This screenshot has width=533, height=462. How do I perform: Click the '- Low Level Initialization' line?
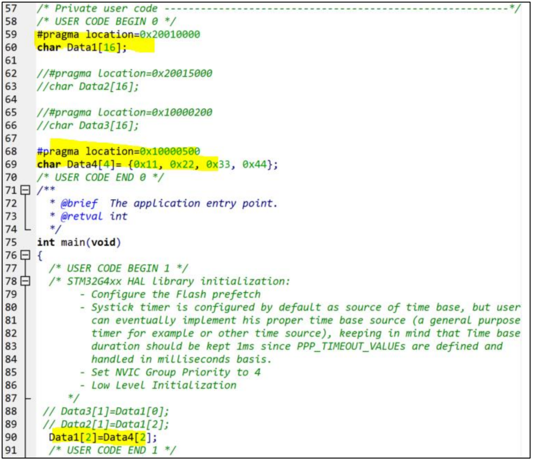[x=158, y=385]
